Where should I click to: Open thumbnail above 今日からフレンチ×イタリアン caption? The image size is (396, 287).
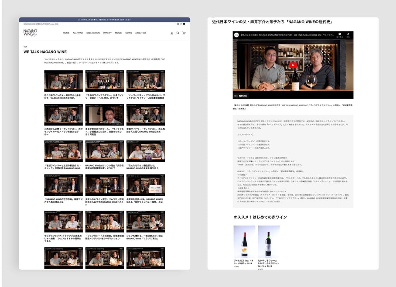(x=63, y=222)
